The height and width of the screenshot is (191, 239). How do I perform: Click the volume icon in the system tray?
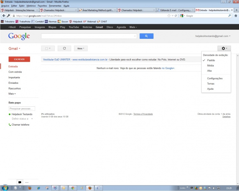pos(214,188)
